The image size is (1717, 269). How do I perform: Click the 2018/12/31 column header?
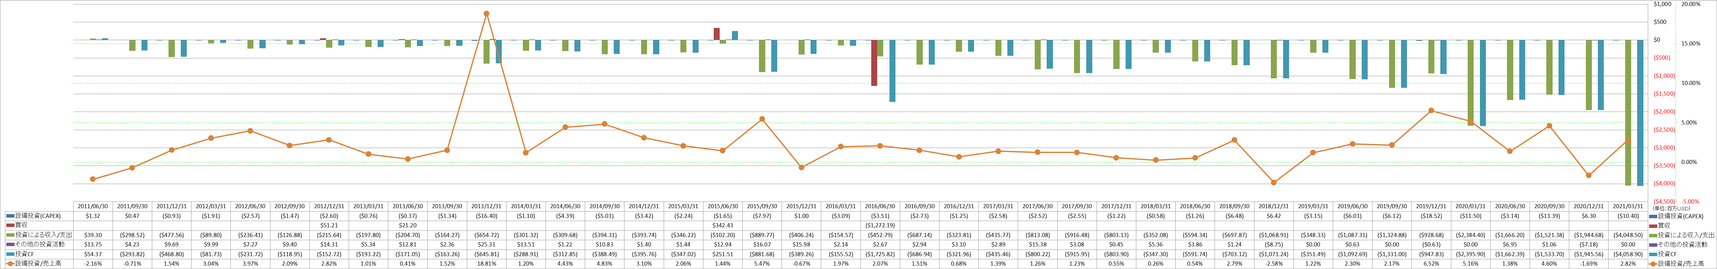1274,207
